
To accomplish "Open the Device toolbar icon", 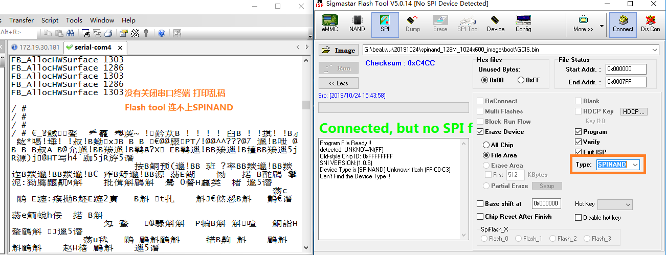I will click(495, 24).
